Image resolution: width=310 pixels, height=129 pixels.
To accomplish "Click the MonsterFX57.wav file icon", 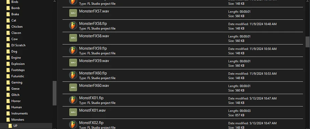I will [x=73, y=13].
